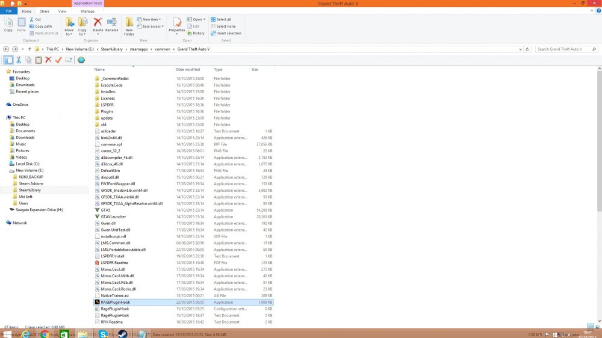The width and height of the screenshot is (602, 338).
Task: Click the teal shell icon in toolbar
Action: click(81, 60)
